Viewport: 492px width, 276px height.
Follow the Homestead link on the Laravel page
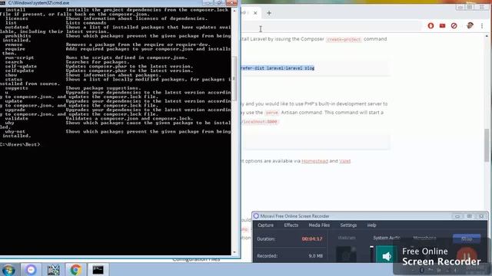point(314,161)
